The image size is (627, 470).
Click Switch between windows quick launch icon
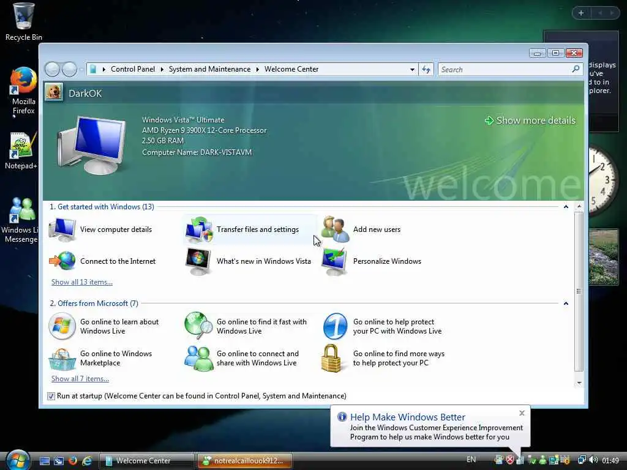click(x=59, y=461)
